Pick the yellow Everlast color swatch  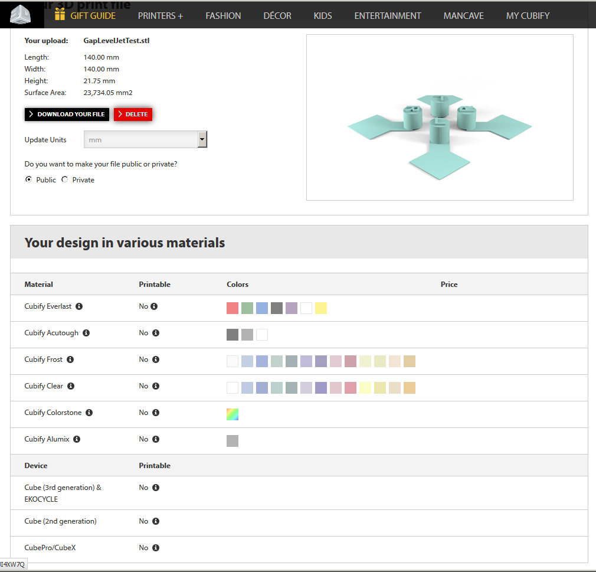[x=321, y=309]
